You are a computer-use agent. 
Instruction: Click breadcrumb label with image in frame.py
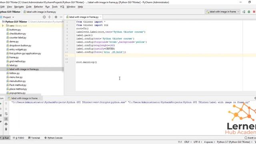click(41, 12)
